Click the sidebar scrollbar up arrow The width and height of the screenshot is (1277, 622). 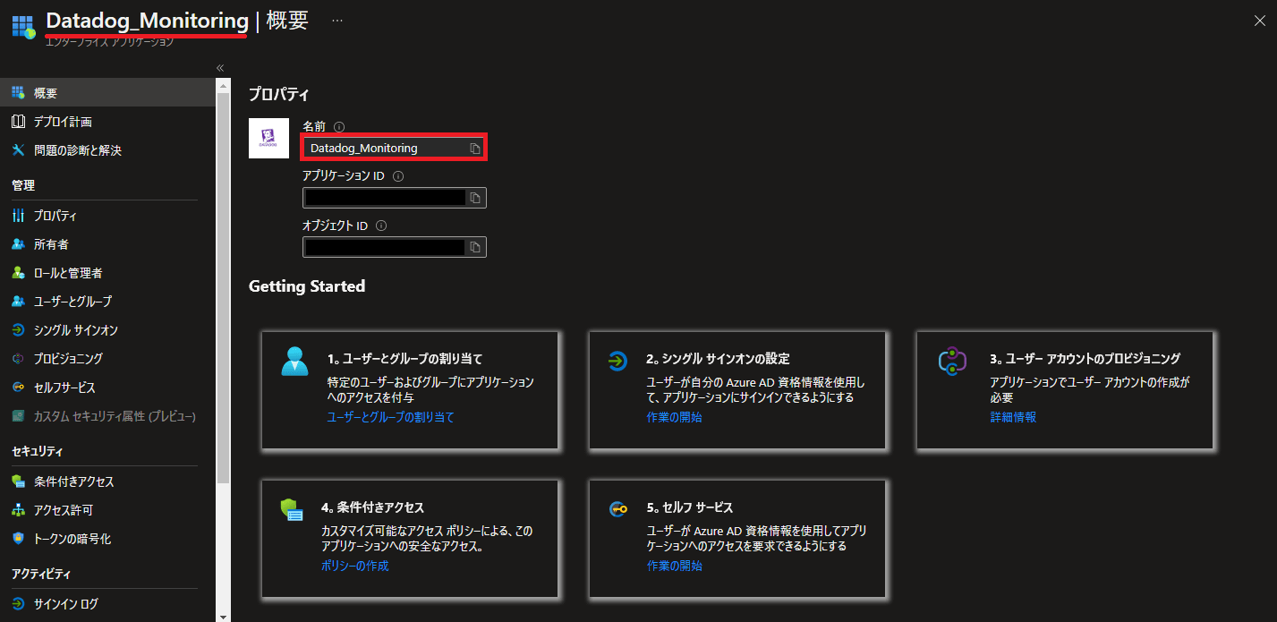[x=224, y=85]
